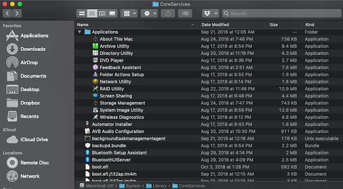Collapse the Applications folder disclosure triangle
Screen dimensions: 343x189
[79, 32]
